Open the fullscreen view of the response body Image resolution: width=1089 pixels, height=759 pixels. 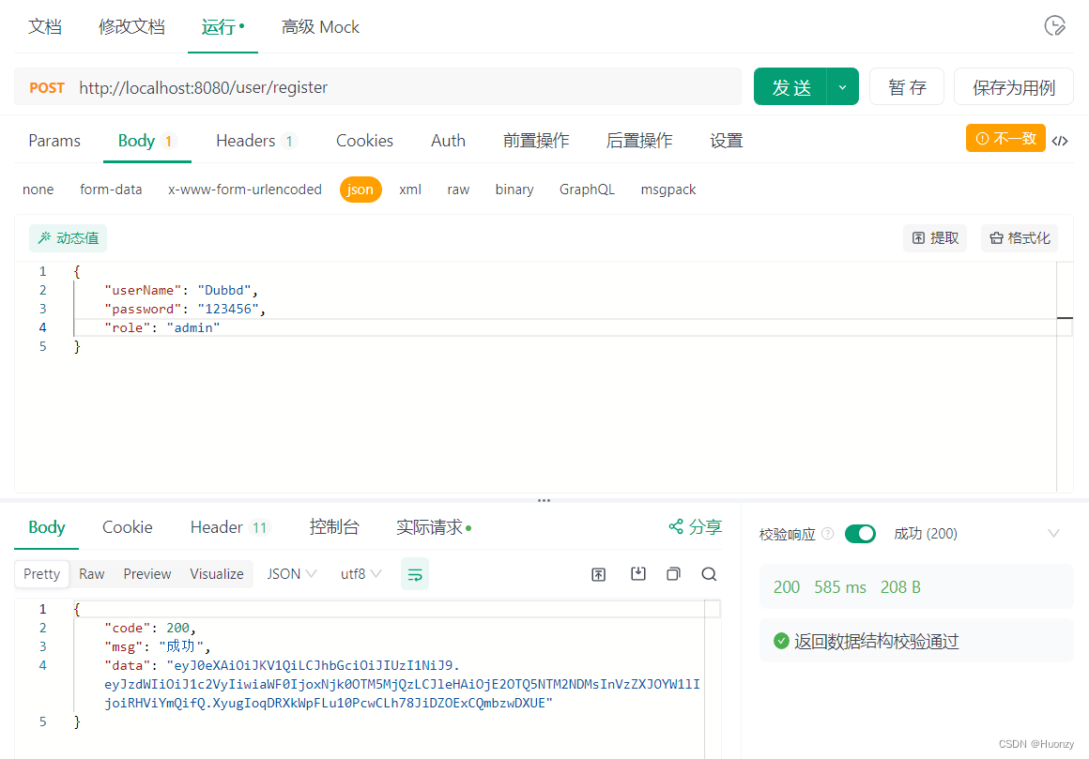click(599, 573)
